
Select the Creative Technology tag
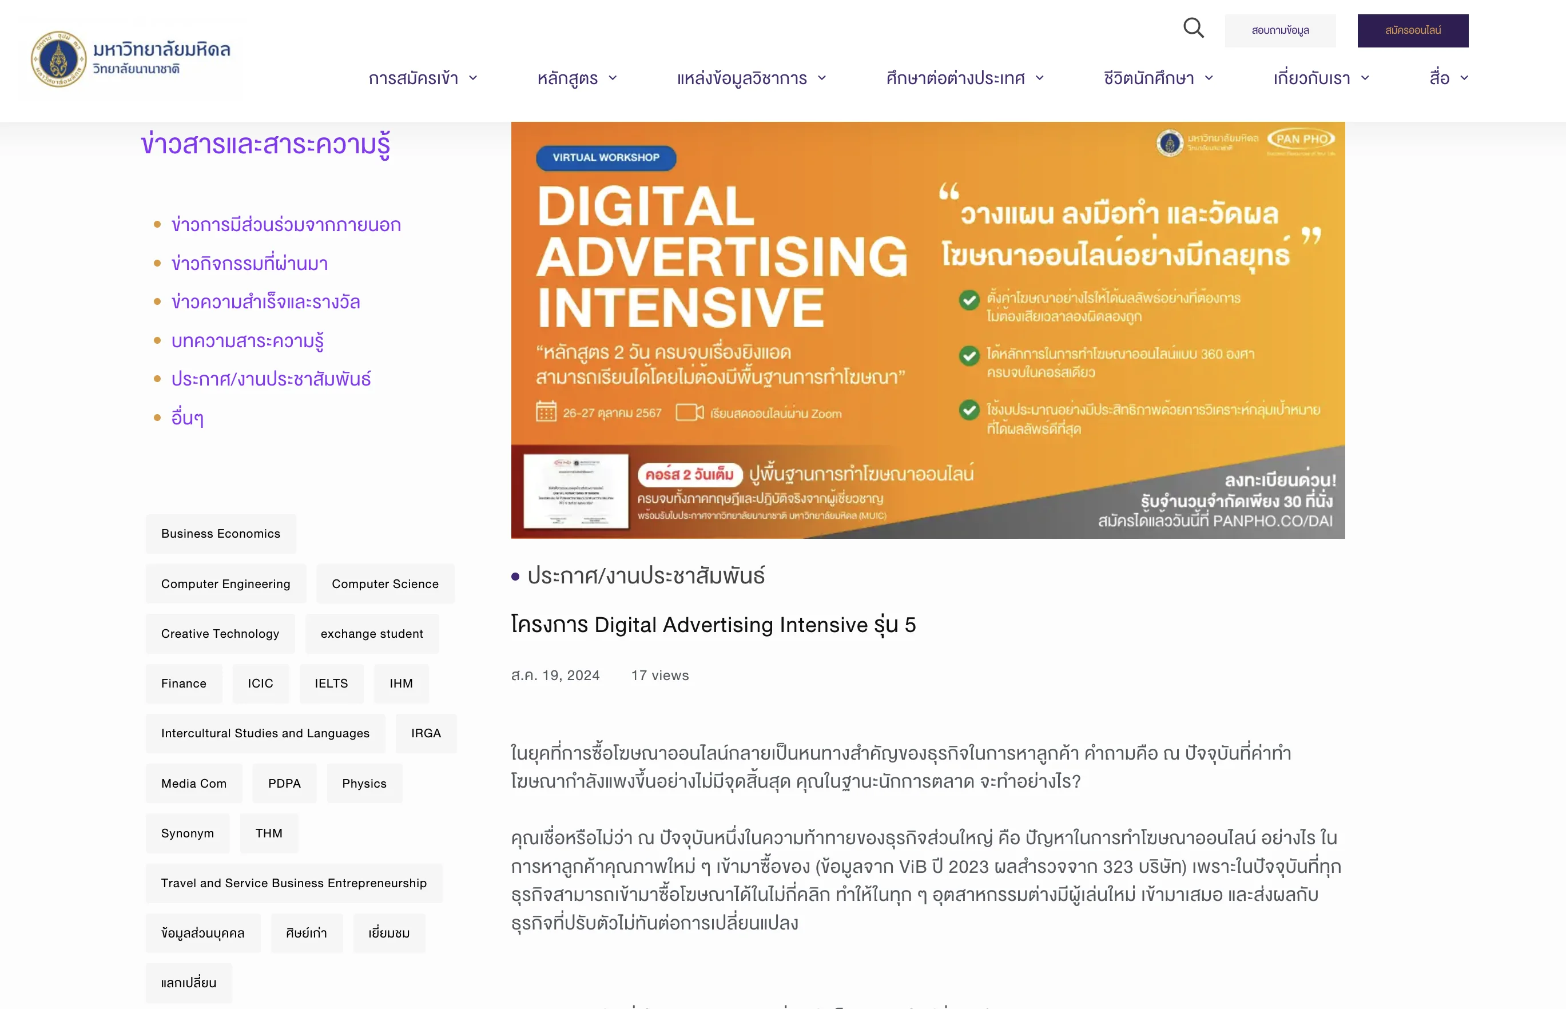(220, 634)
